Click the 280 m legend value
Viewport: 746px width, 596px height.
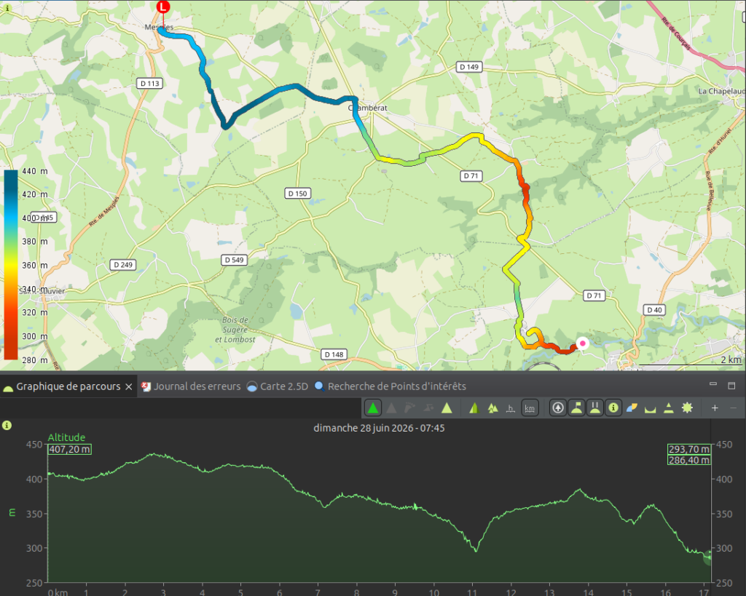point(35,360)
